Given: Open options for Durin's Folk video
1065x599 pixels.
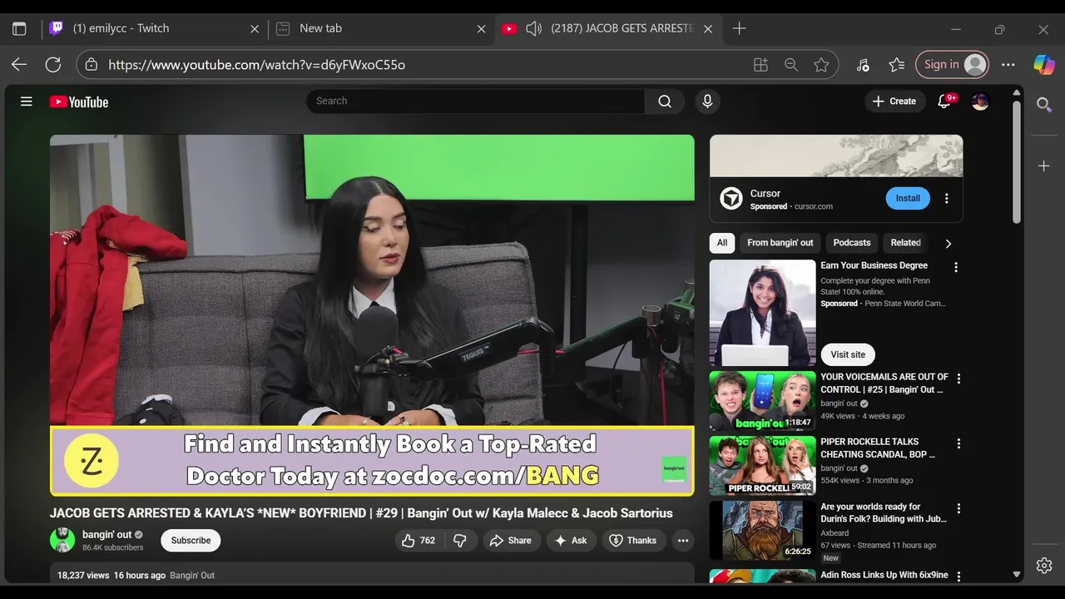Looking at the screenshot, I should (x=958, y=508).
